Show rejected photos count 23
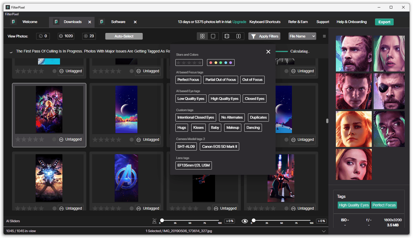413x238 pixels. click(x=89, y=36)
